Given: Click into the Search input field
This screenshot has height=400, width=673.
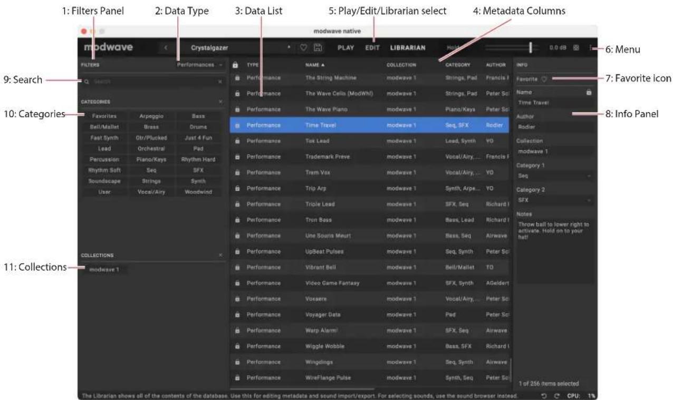Looking at the screenshot, I should pyautogui.click(x=153, y=82).
